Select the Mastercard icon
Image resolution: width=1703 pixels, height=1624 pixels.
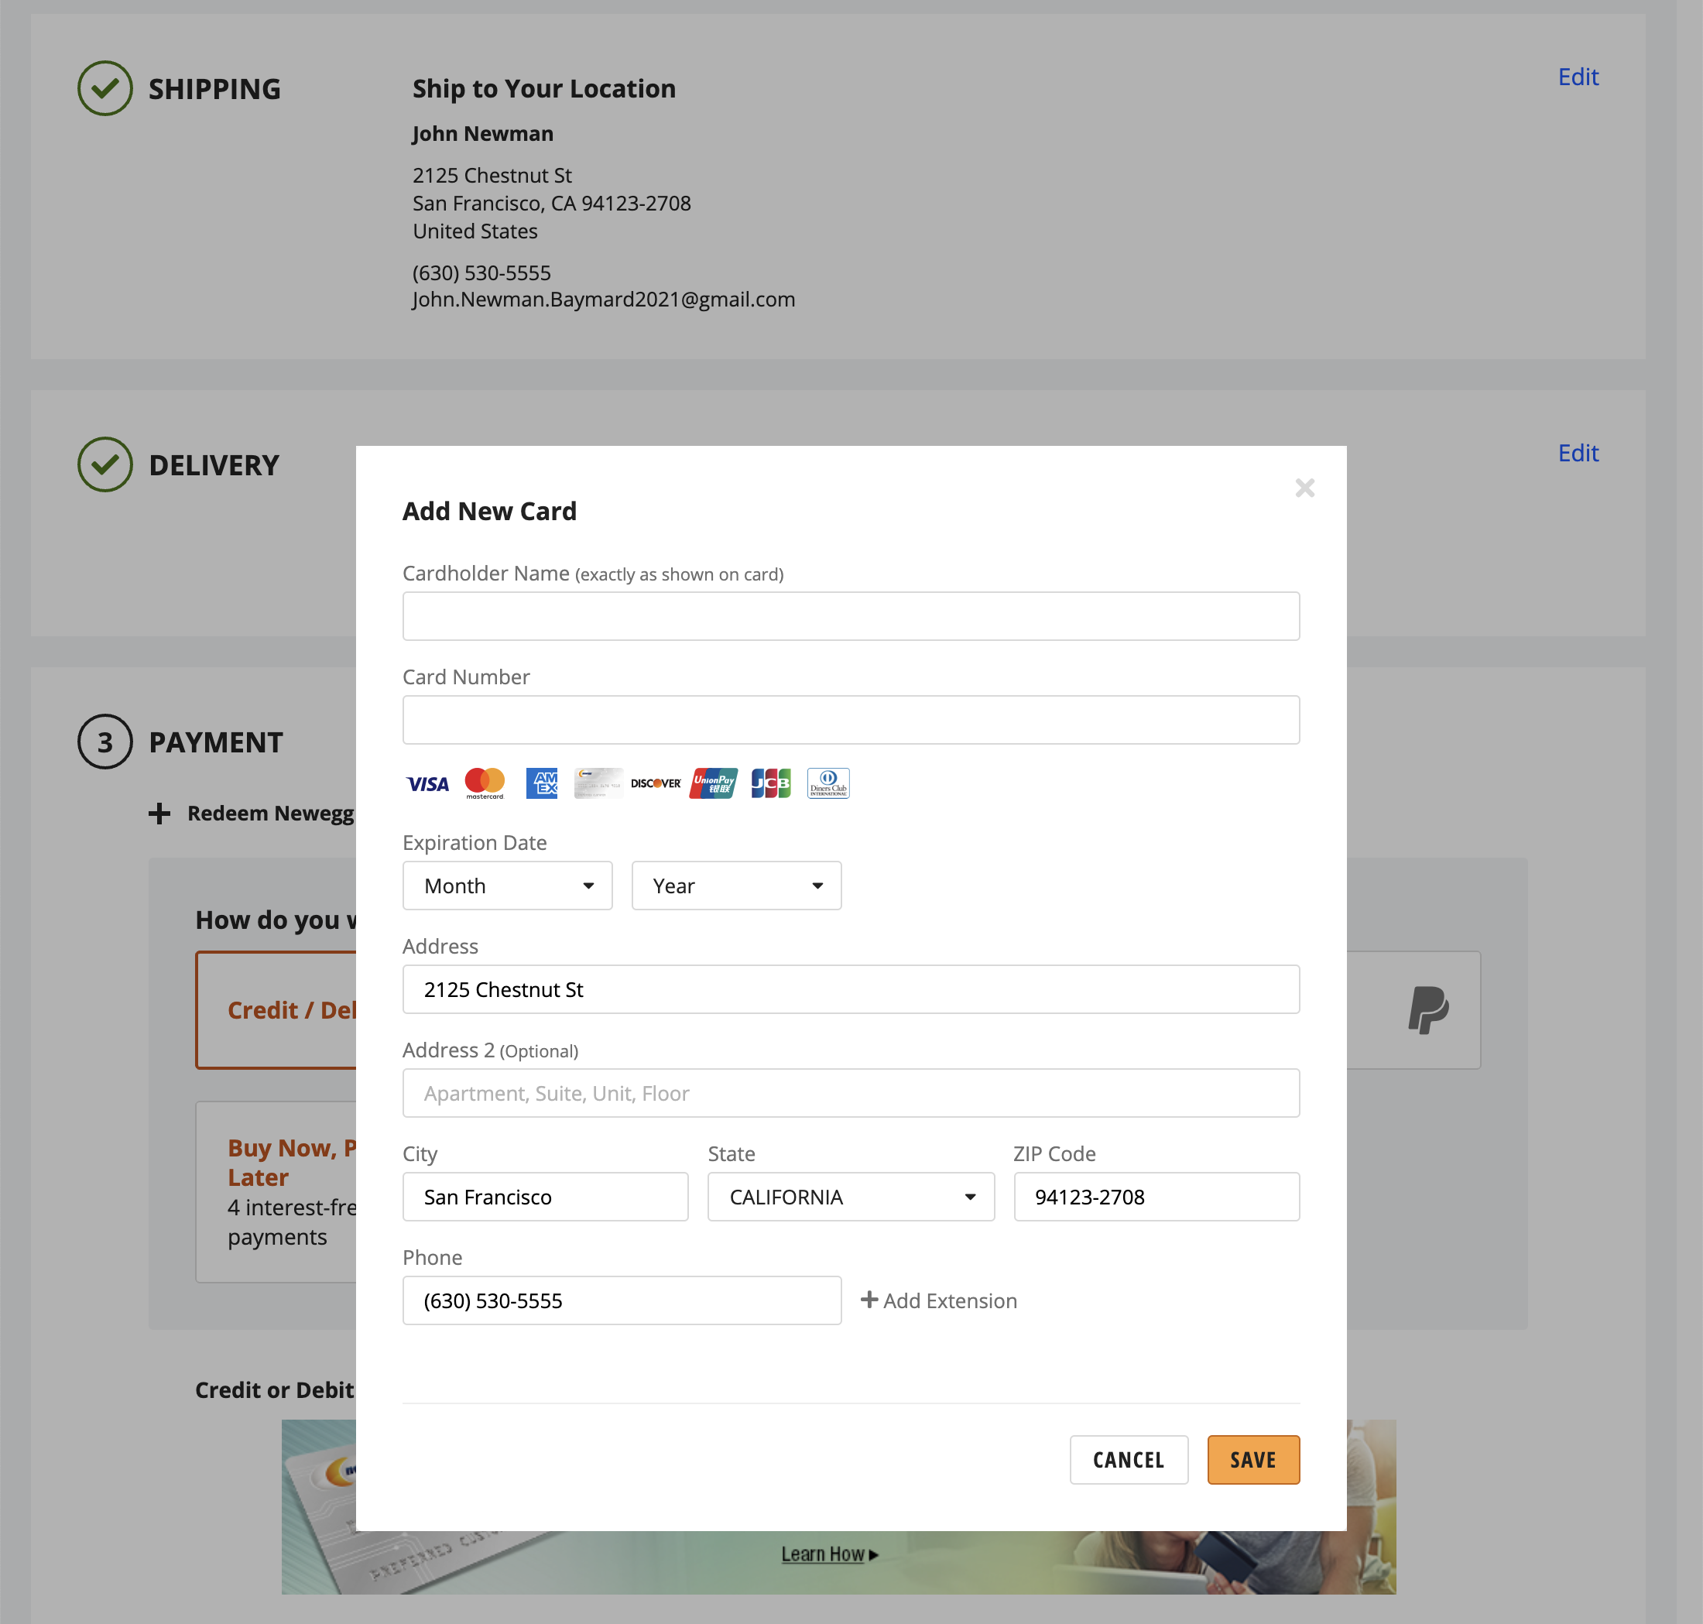click(x=484, y=783)
